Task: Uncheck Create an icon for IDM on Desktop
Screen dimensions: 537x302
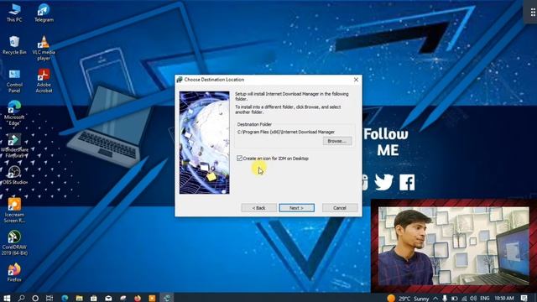Action: click(x=239, y=159)
